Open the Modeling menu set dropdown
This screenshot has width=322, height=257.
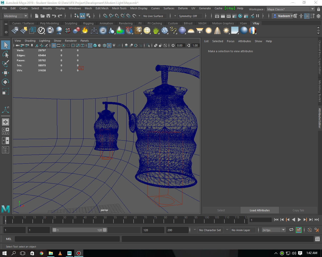tap(16, 16)
